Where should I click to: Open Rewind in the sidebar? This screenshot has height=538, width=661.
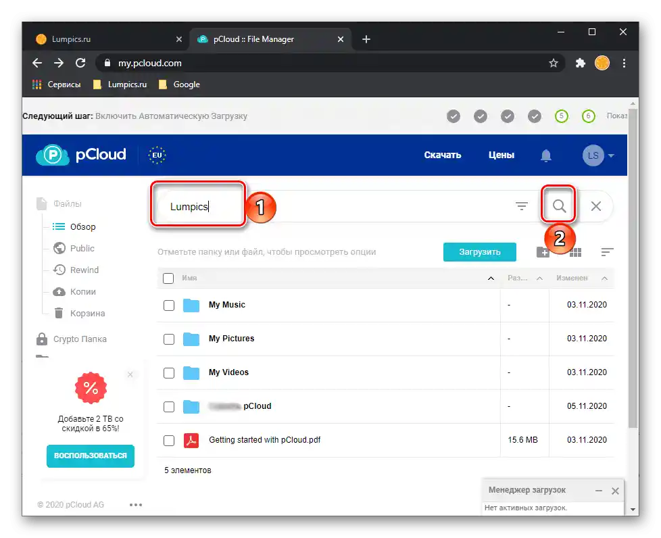click(76, 270)
